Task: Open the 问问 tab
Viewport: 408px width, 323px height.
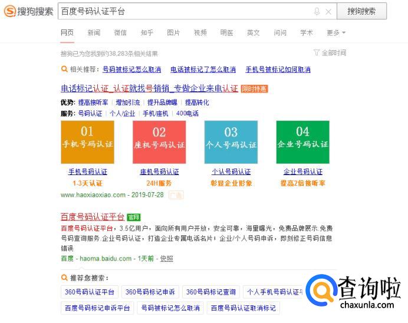Action: 280,33
